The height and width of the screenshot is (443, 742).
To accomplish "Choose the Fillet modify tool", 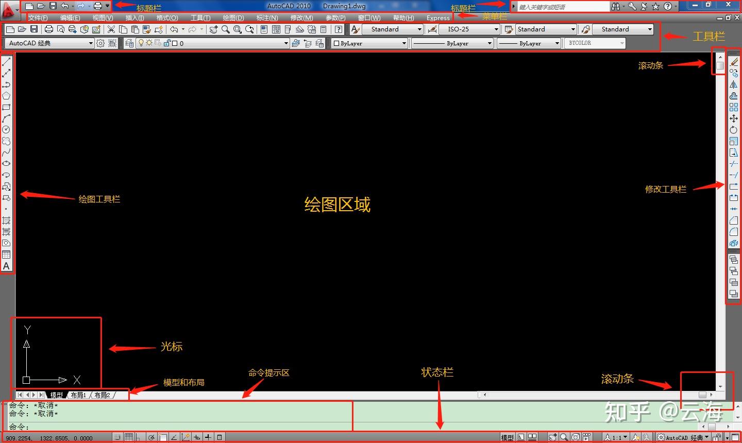I will tap(734, 232).
